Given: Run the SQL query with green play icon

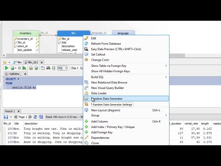Looking at the screenshot, I should tap(7, 68).
